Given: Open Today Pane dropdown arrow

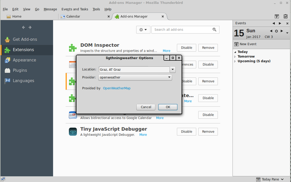Looking at the screenshot, I should tap(282, 179).
